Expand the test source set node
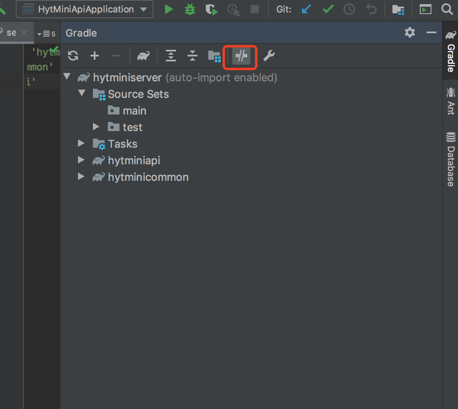458x409 pixels. 96,127
